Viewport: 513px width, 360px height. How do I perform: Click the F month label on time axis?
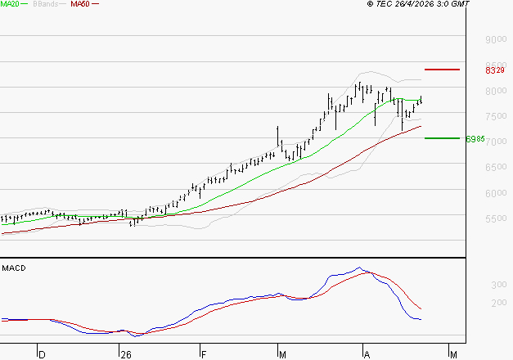pos(204,355)
